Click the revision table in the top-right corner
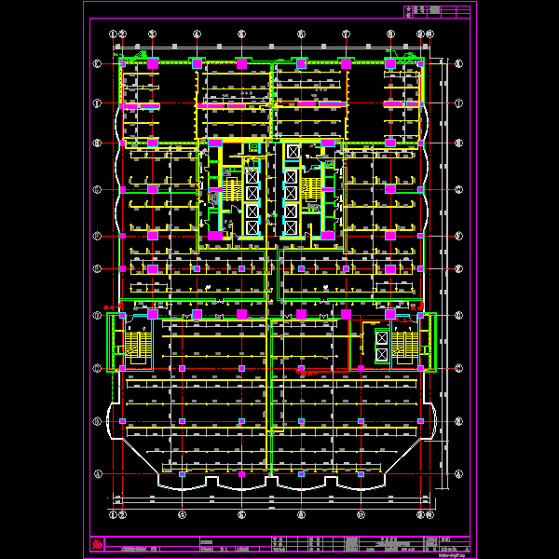Image resolution: width=559 pixels, height=559 pixels. pos(437,12)
